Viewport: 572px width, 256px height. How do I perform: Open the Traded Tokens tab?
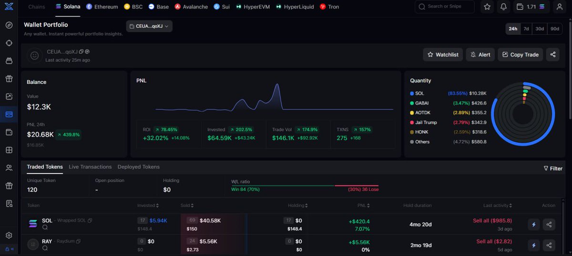[45, 167]
